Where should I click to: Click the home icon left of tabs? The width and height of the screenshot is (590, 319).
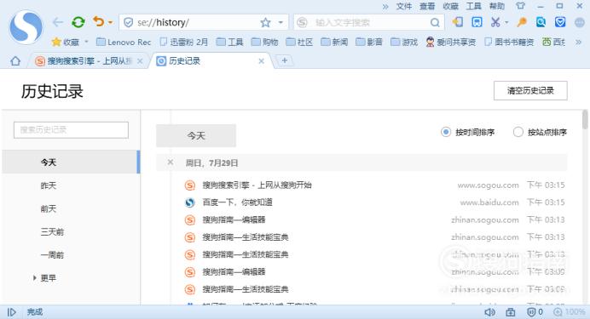point(15,60)
